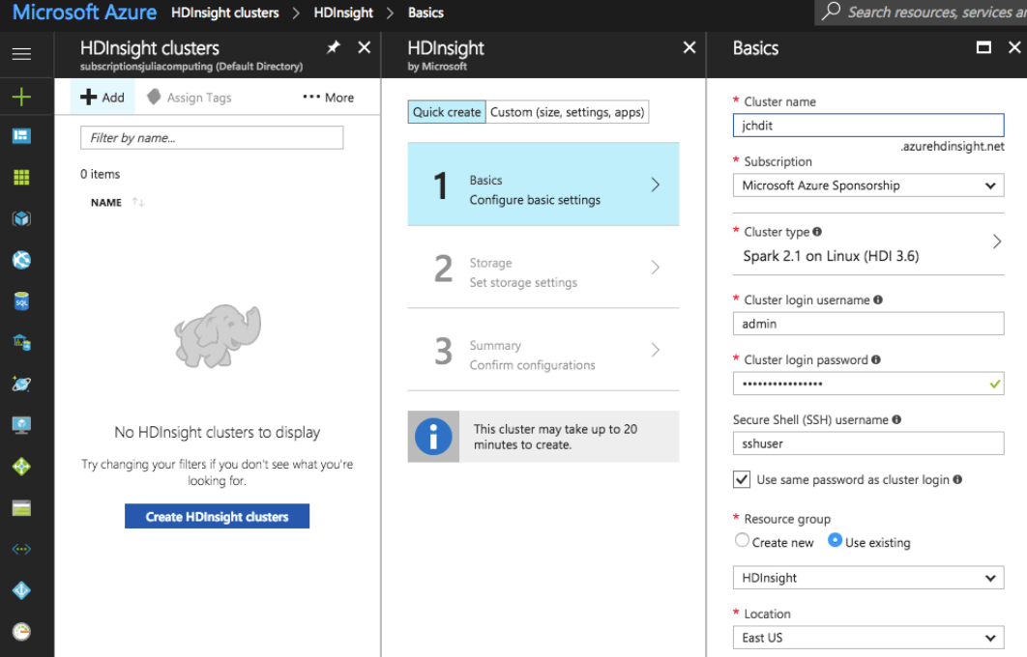Open Monitor gauge icon in sidebar
Image resolution: width=1027 pixels, height=657 pixels.
click(21, 632)
